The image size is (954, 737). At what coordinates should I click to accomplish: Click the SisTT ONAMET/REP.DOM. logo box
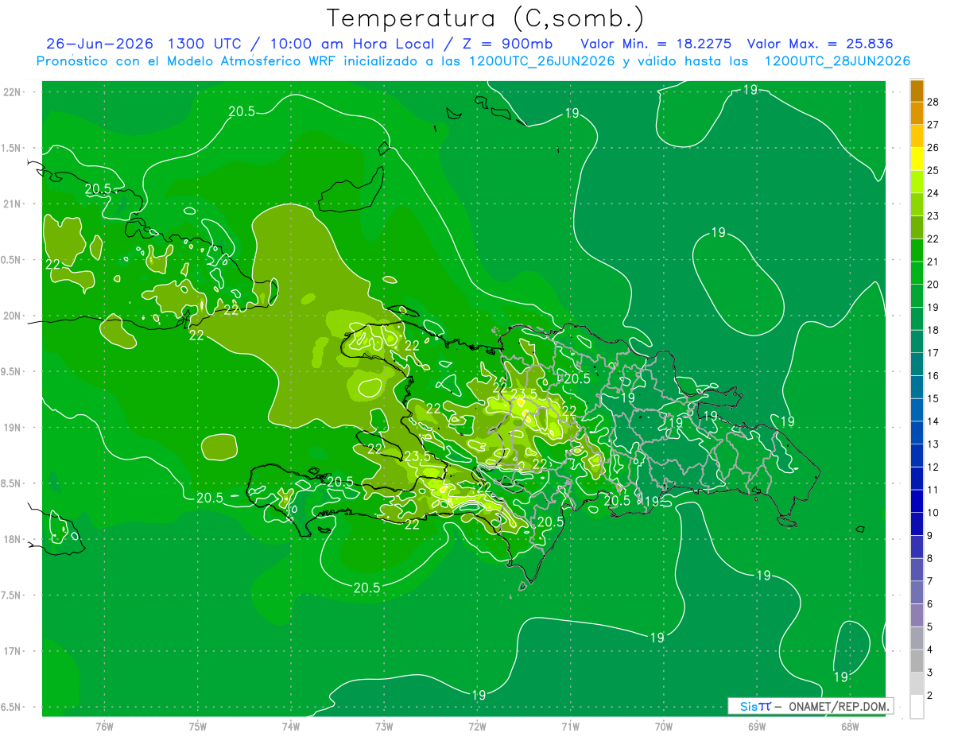[810, 706]
